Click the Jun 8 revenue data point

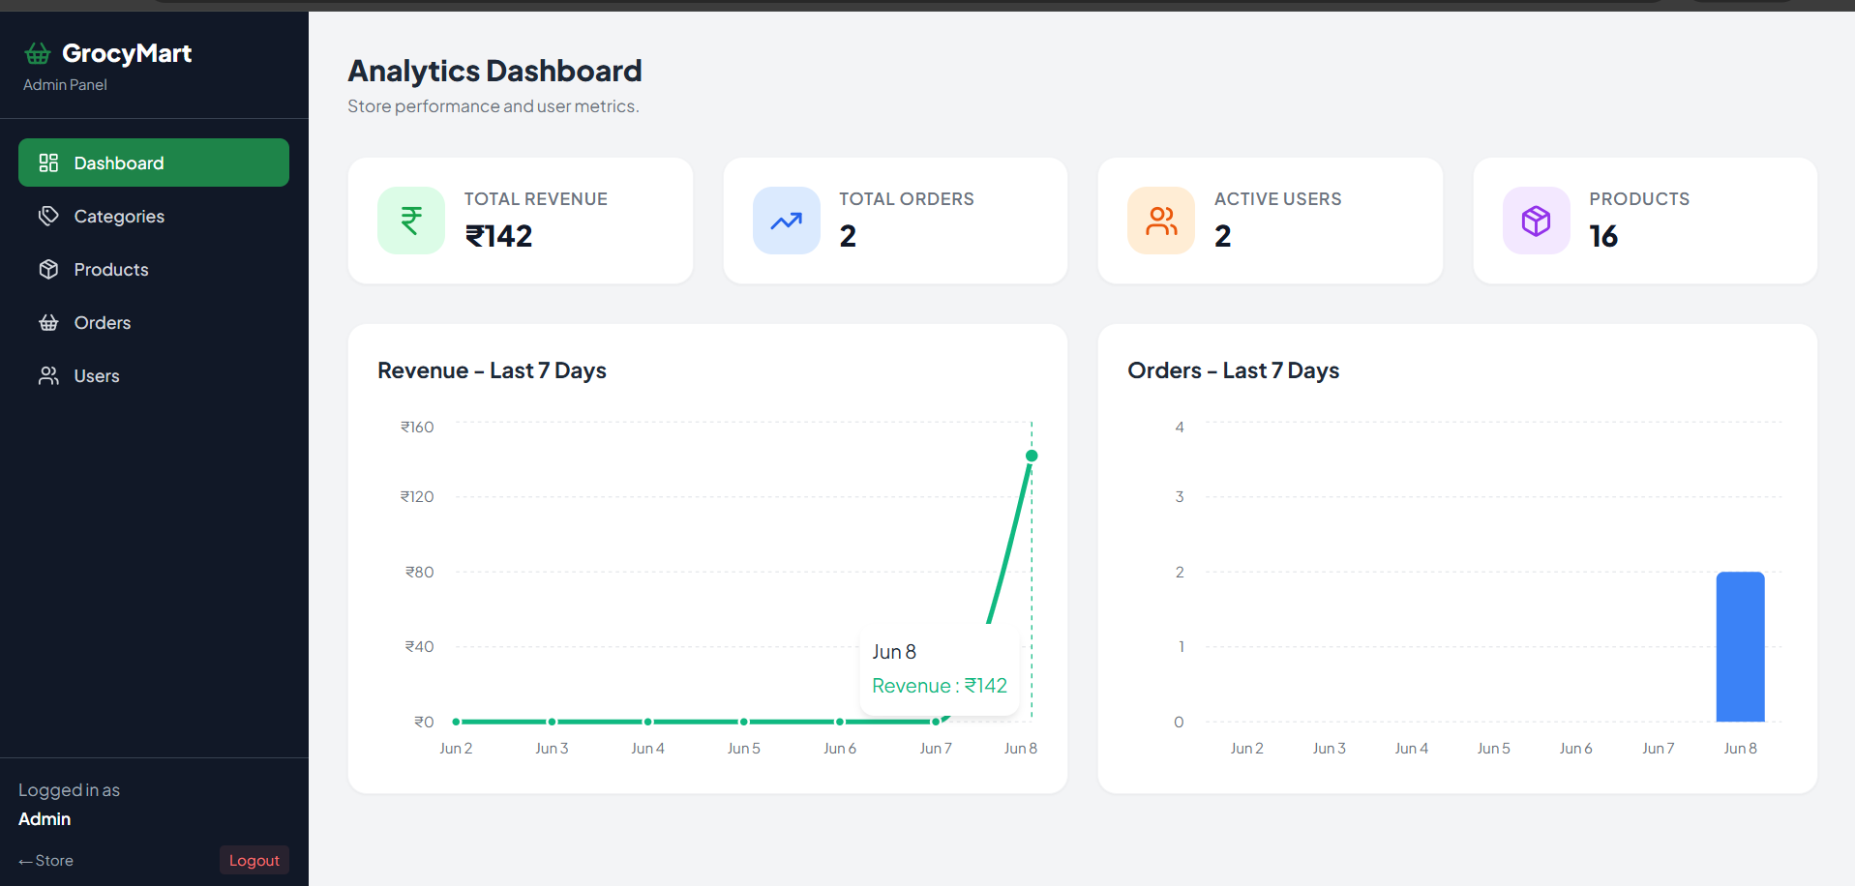(x=1032, y=456)
